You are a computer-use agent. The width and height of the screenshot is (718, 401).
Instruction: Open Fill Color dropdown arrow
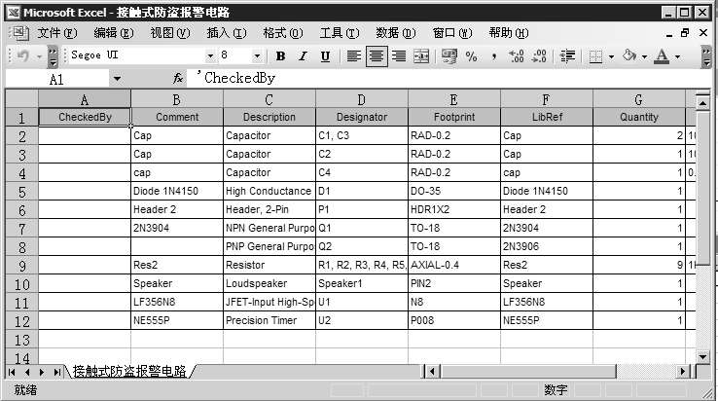point(644,56)
